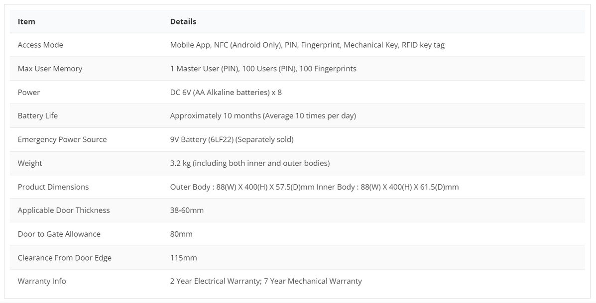Click the '115mm' clearance value
This screenshot has width=596, height=303.
tap(183, 258)
